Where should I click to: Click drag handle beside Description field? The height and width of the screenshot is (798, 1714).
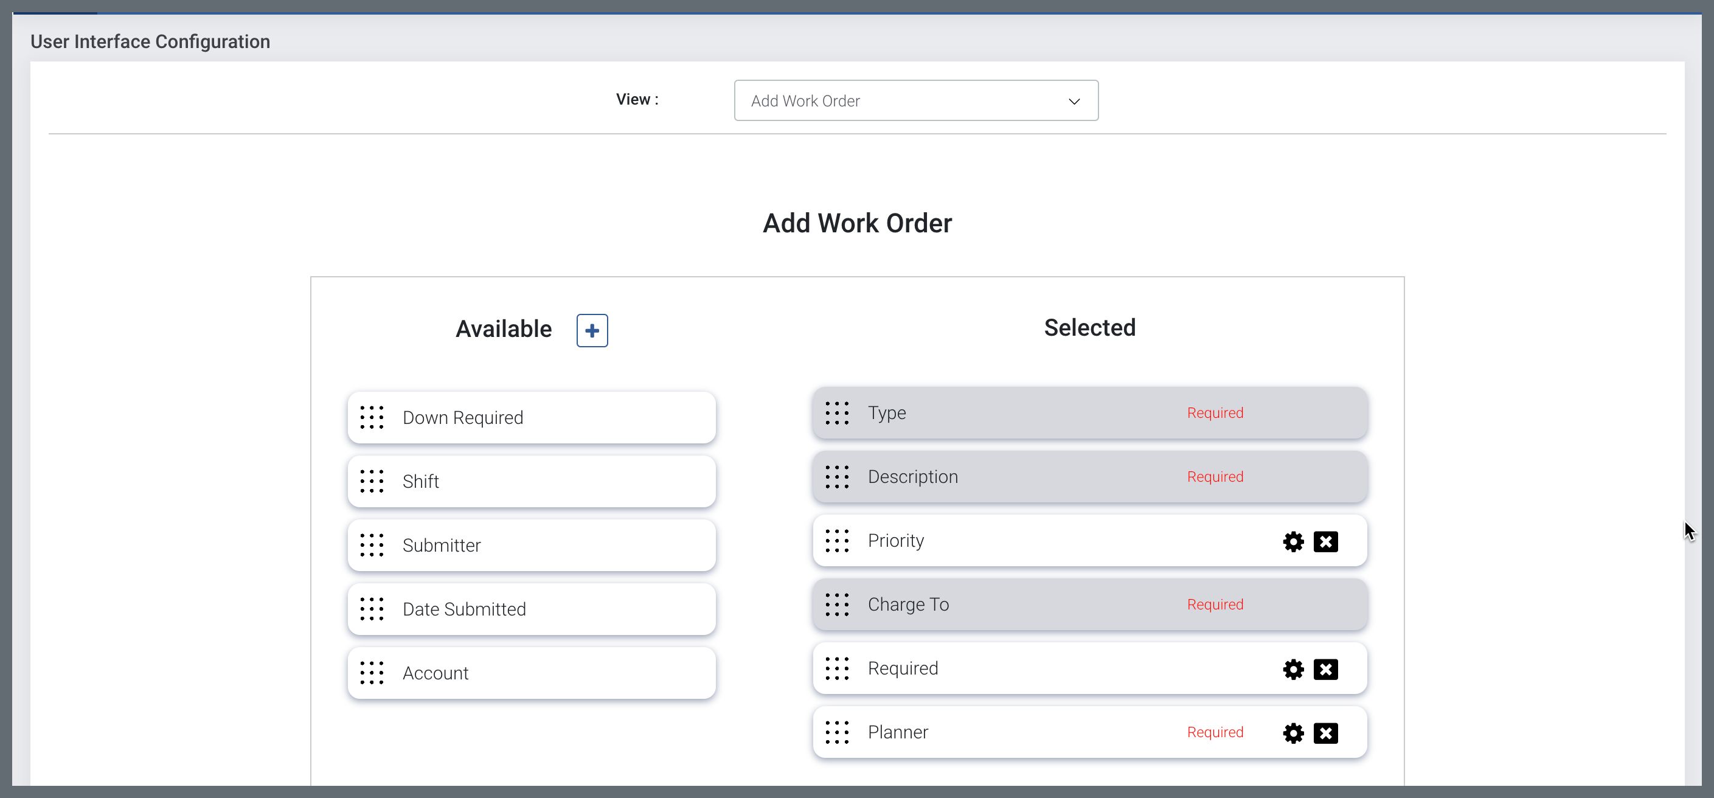click(836, 476)
